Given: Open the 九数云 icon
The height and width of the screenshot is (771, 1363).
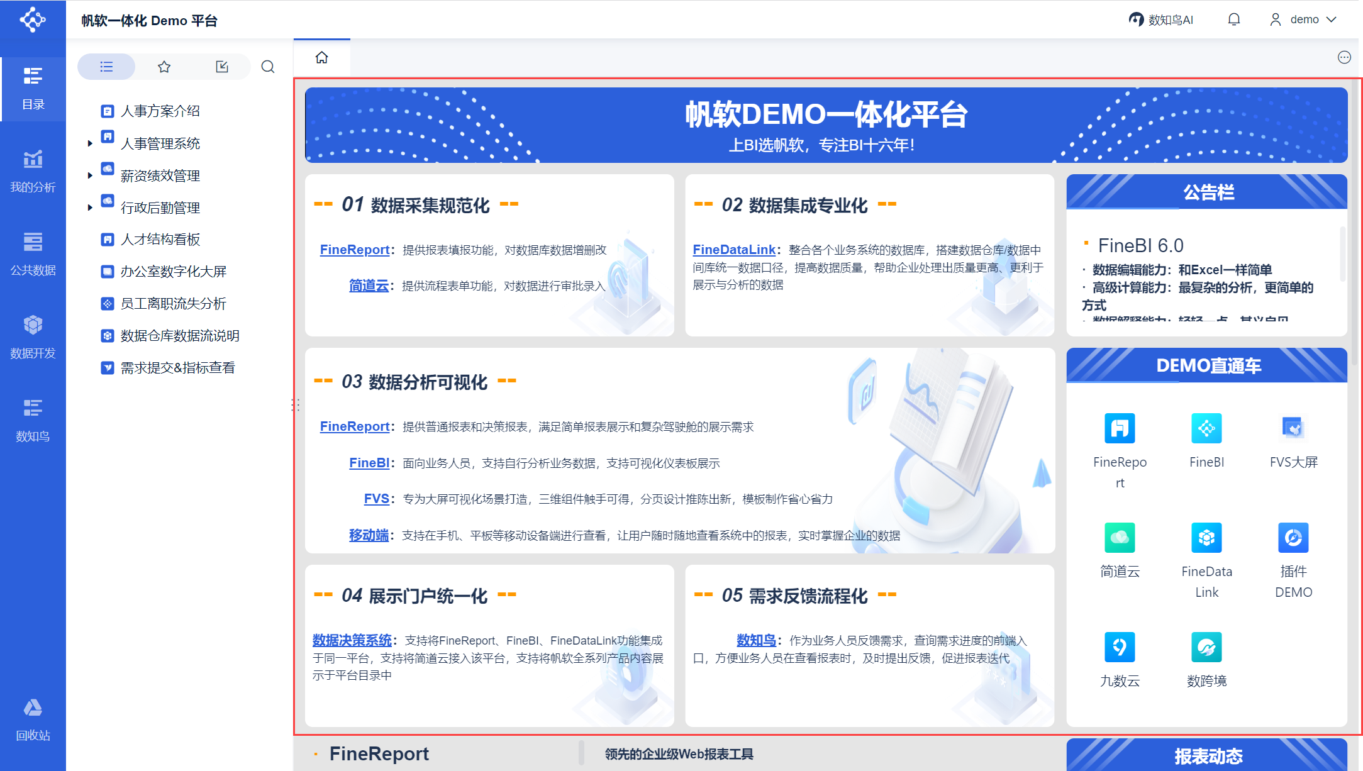Looking at the screenshot, I should [x=1119, y=647].
